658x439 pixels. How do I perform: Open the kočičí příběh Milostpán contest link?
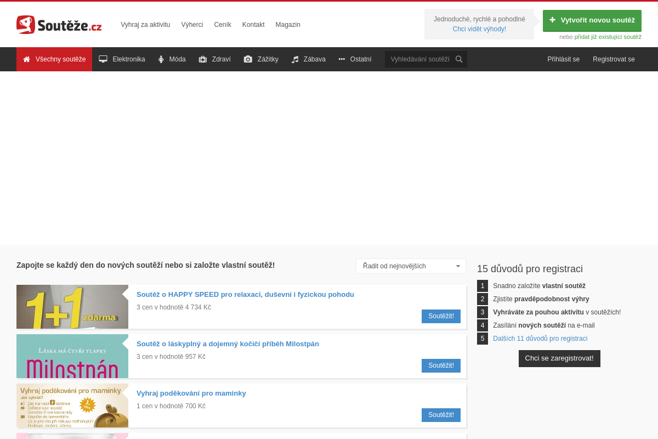point(228,344)
